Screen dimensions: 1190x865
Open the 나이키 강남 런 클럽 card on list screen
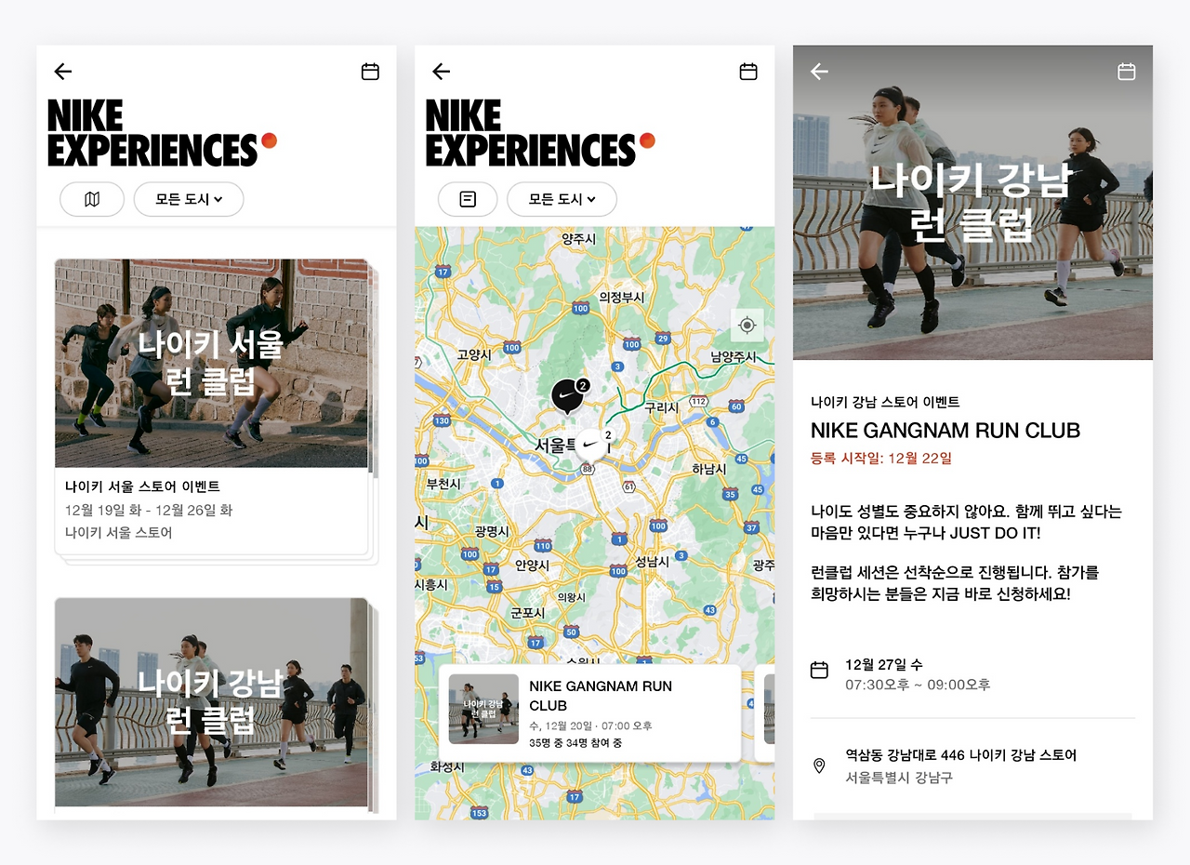coord(212,702)
